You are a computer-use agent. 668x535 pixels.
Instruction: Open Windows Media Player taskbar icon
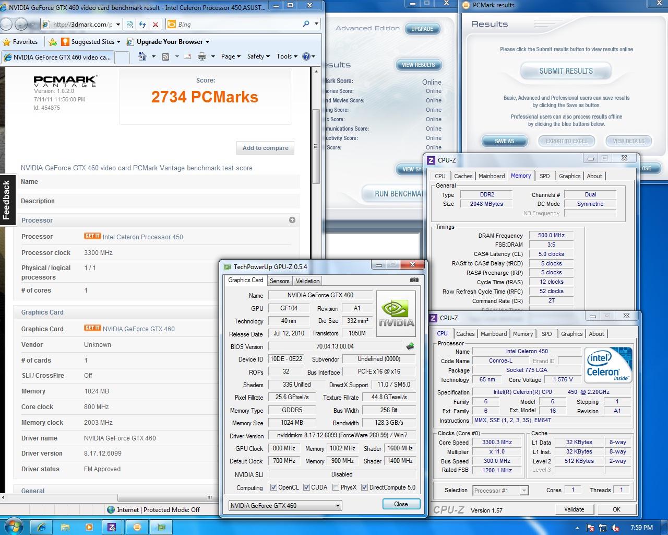[x=89, y=527]
